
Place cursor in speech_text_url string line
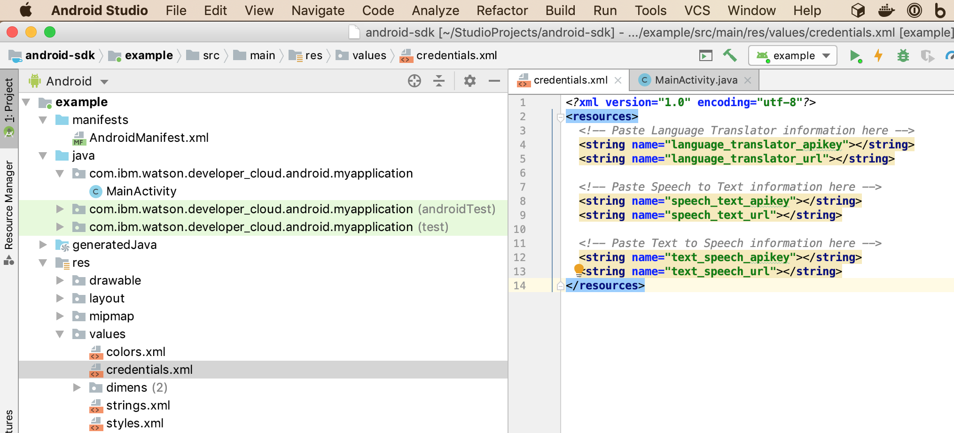click(710, 215)
